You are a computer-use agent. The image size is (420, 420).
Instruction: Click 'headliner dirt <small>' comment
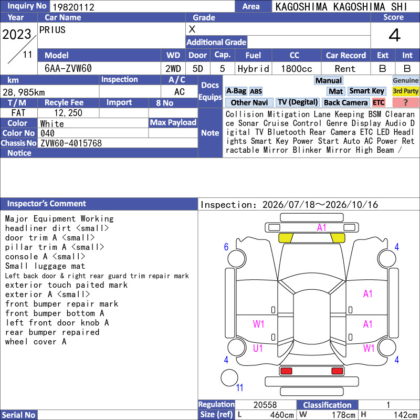57,228
